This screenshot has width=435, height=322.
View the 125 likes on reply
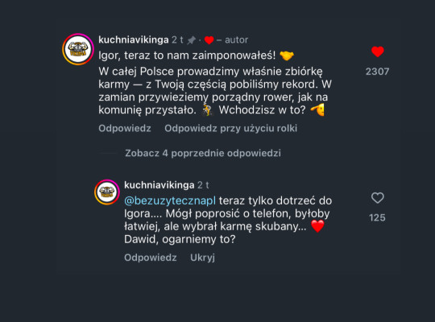pyautogui.click(x=377, y=217)
